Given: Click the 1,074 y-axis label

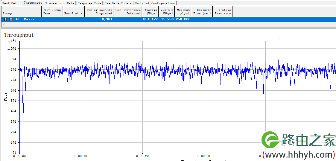Looking at the screenshot, I should coord(12,49).
